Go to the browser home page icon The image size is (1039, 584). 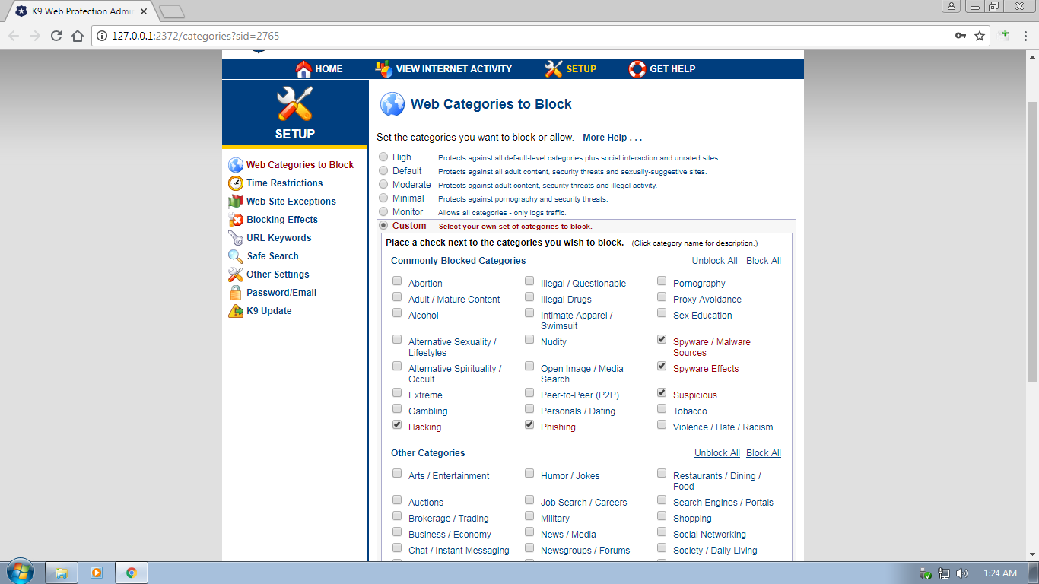[x=78, y=36]
